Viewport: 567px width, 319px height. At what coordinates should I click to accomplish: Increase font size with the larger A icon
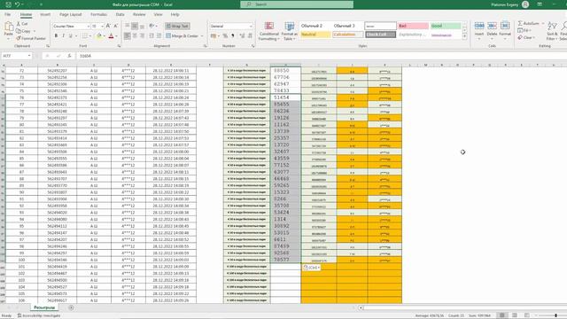coord(108,26)
